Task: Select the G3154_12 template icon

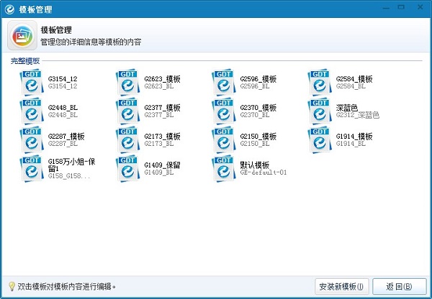Action: [x=32, y=82]
